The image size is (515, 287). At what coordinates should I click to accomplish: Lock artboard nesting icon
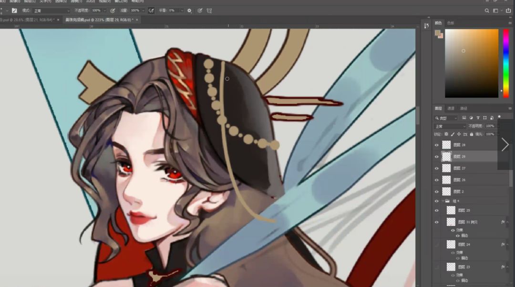[x=465, y=134]
